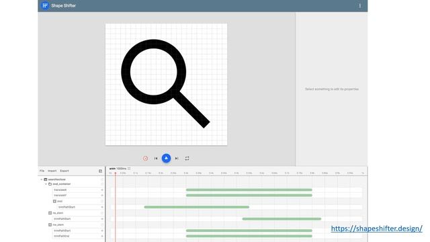Toggle visibility of the oval_container layer
Screen dimensions: 430x242
[102, 184]
